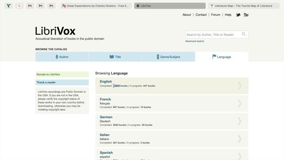This screenshot has width=284, height=160.
Task: Browse catalog by Genre/Subject tab
Action: (x=169, y=57)
